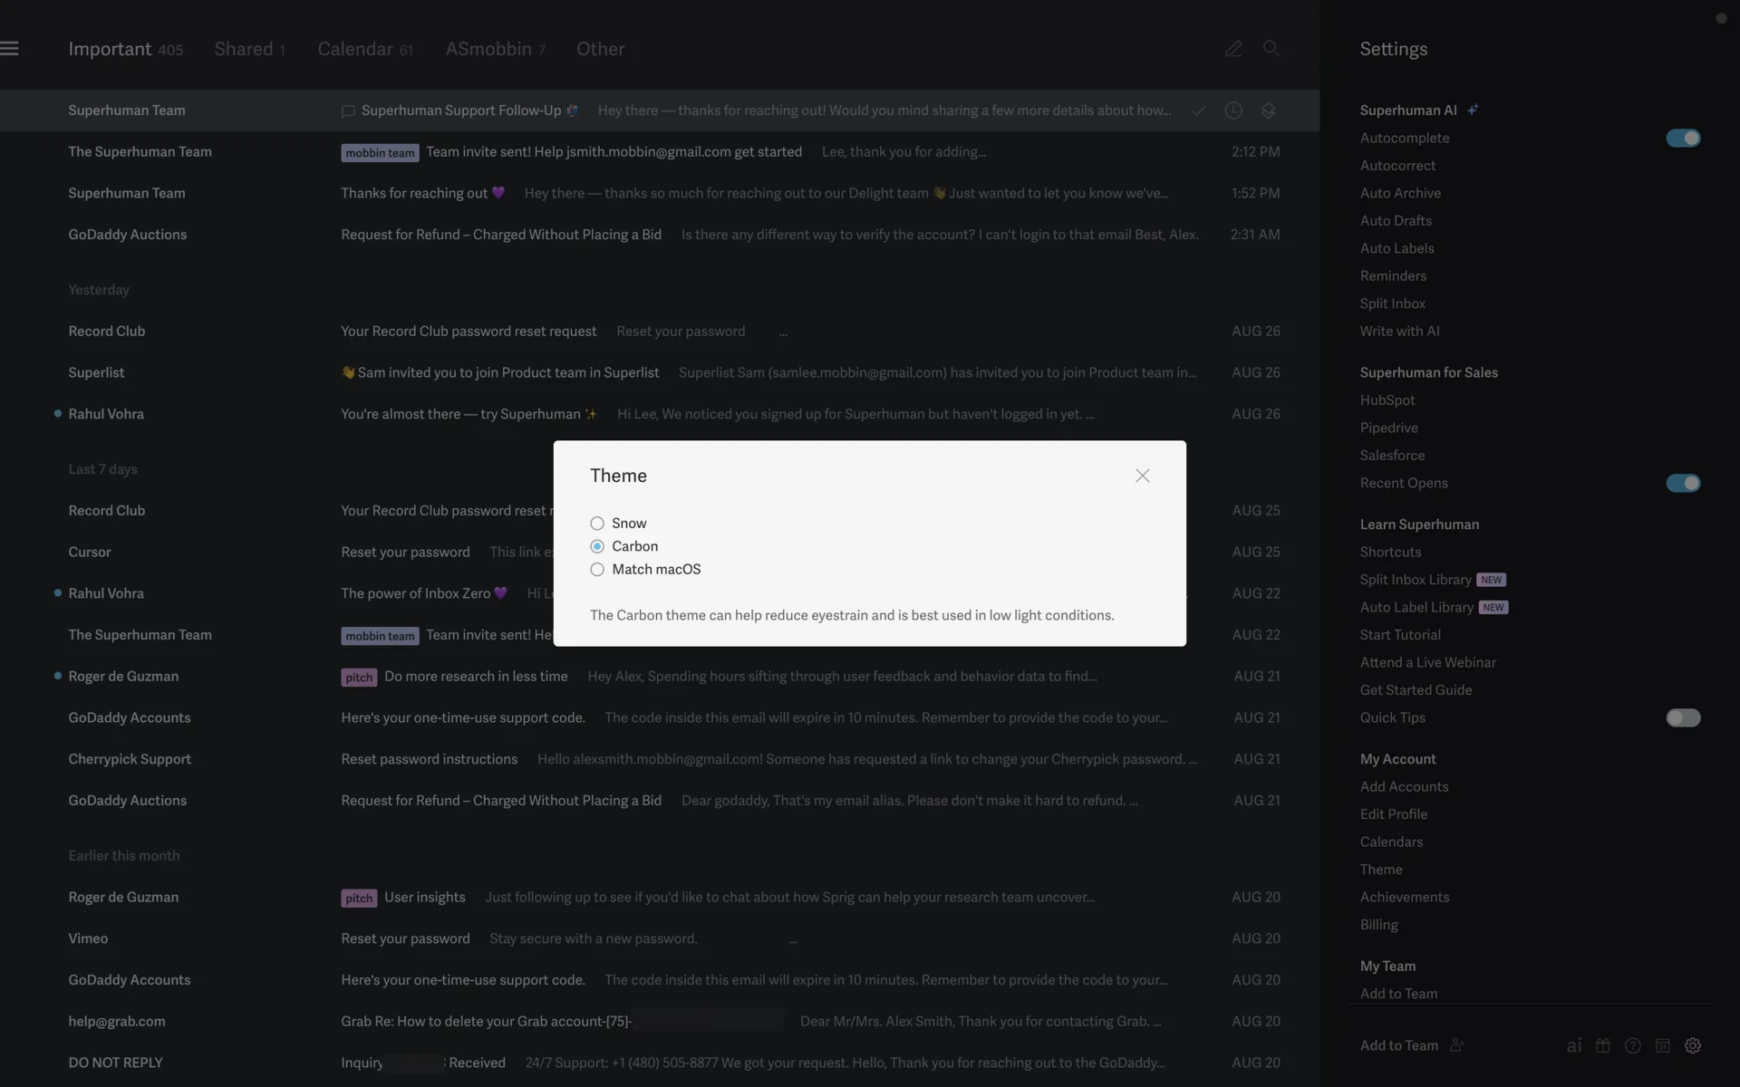Image resolution: width=1740 pixels, height=1087 pixels.
Task: Mark Superhuman Support Follow-Up done with the checkmark
Action: pos(1198,111)
